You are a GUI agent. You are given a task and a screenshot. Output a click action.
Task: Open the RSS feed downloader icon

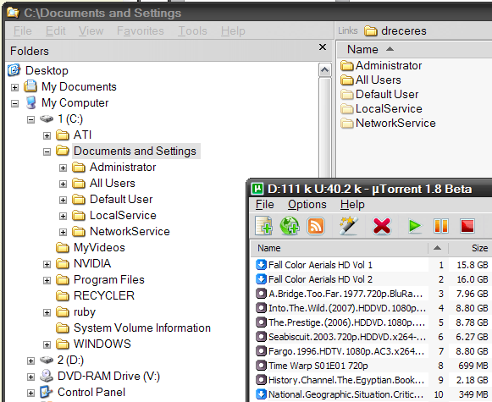tap(316, 226)
